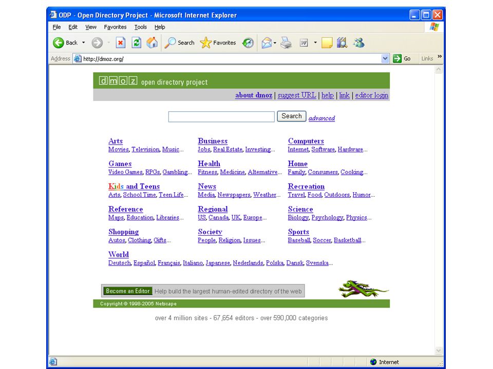Open the help link in the header
493x369 pixels.
click(327, 95)
